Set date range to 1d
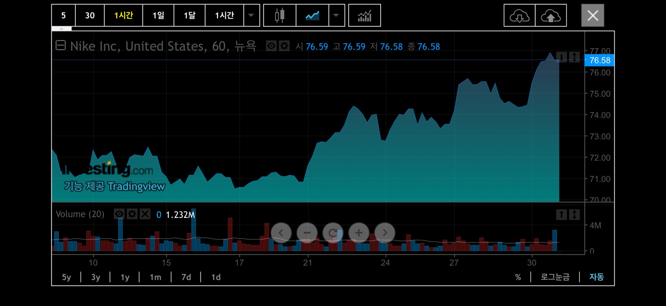 click(216, 277)
